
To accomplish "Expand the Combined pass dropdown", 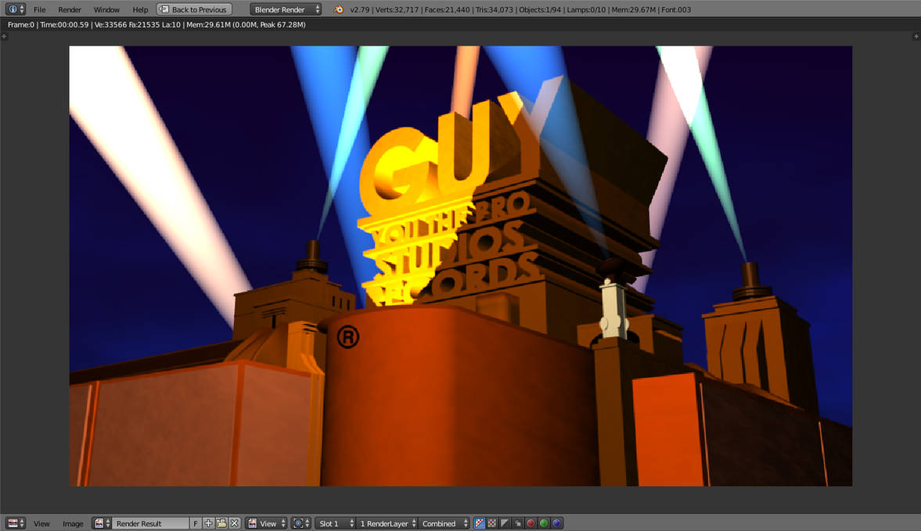I will tap(444, 523).
